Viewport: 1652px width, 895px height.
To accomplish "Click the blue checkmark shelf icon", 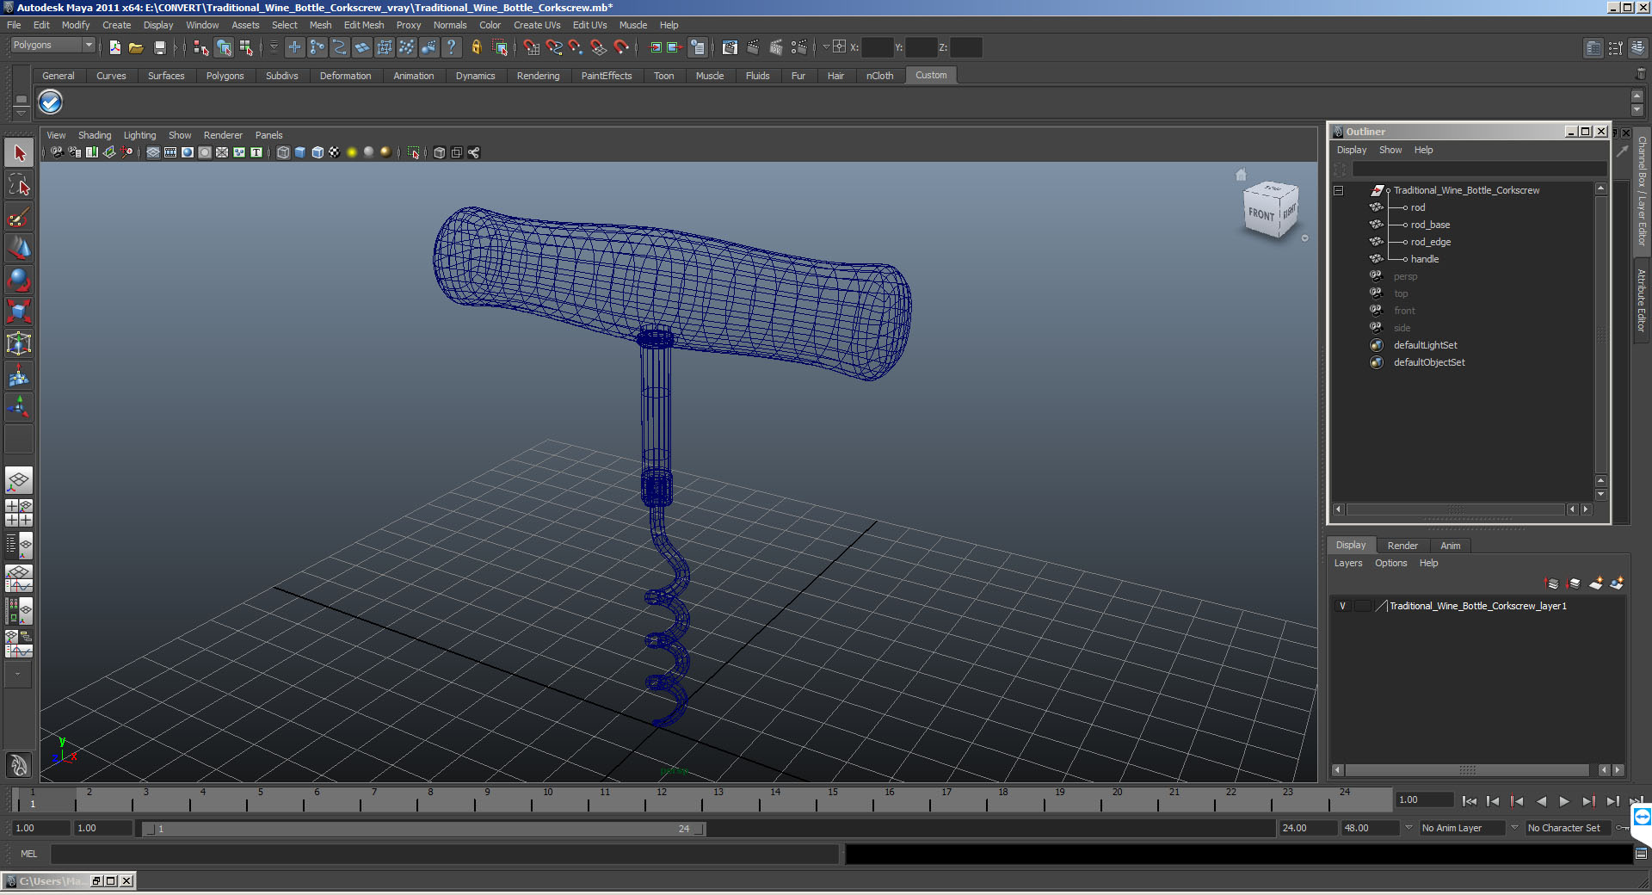I will (x=51, y=102).
